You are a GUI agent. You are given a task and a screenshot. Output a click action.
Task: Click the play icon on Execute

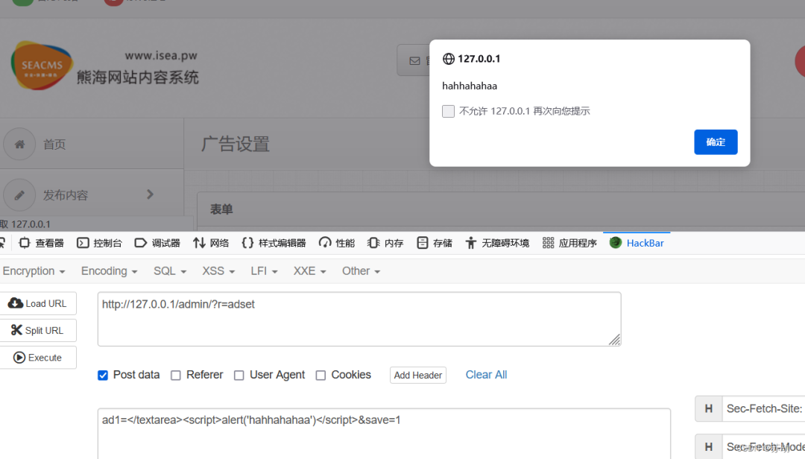(19, 358)
